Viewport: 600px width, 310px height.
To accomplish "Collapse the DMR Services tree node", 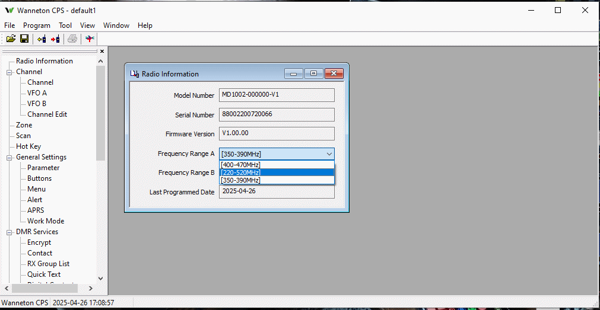I will (9, 232).
